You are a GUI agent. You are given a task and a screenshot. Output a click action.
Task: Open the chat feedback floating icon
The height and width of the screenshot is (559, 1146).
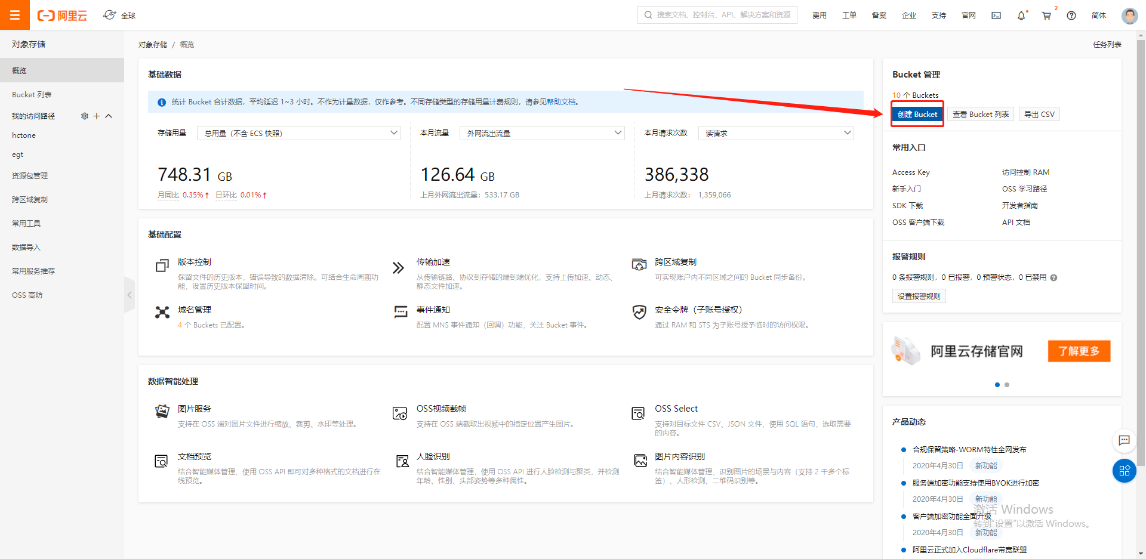pyautogui.click(x=1124, y=440)
